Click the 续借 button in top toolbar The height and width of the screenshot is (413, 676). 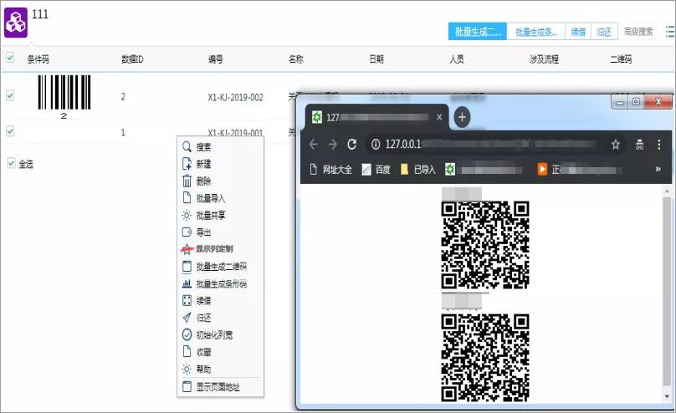pos(577,32)
